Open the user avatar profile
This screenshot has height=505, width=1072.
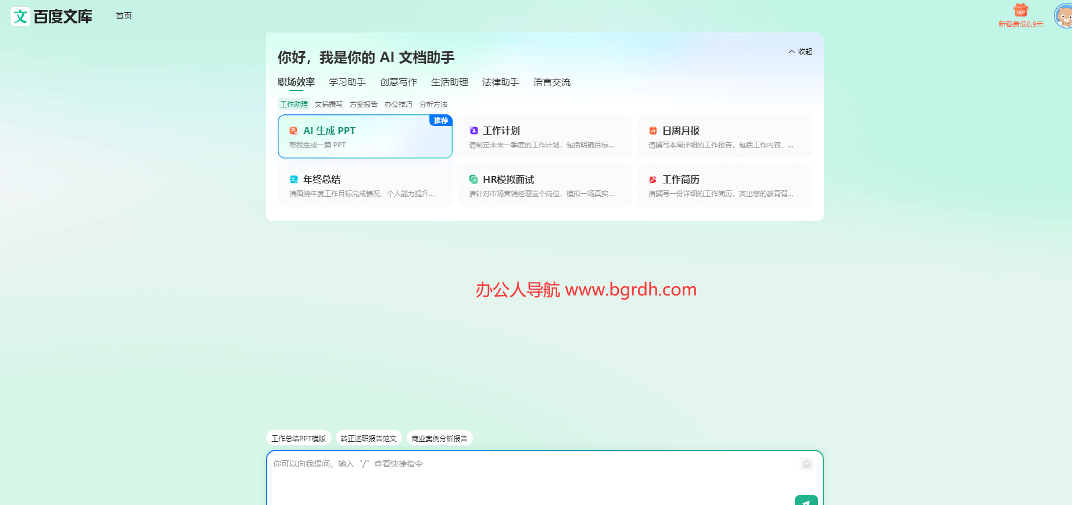pos(1063,16)
